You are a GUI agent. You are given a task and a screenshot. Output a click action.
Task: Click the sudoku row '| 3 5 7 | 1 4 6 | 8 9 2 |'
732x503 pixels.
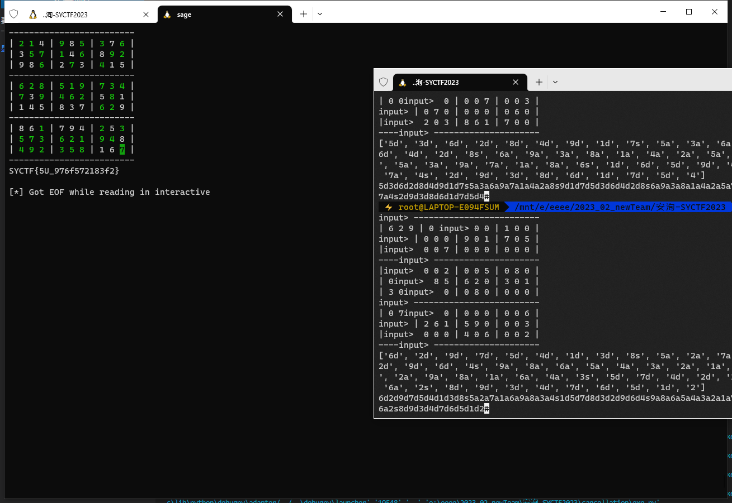(72, 54)
